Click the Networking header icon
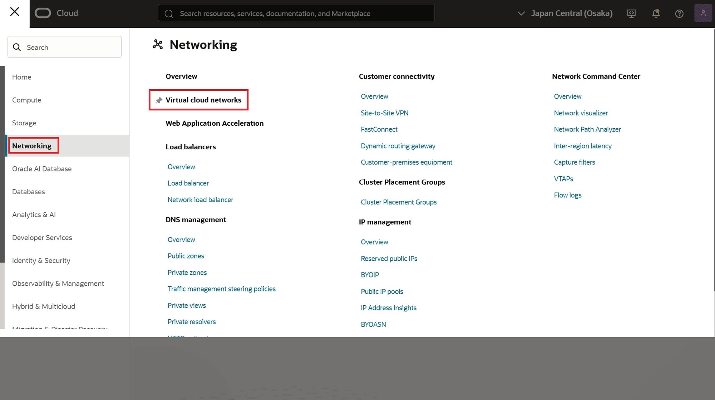Image resolution: width=715 pixels, height=400 pixels. click(157, 44)
